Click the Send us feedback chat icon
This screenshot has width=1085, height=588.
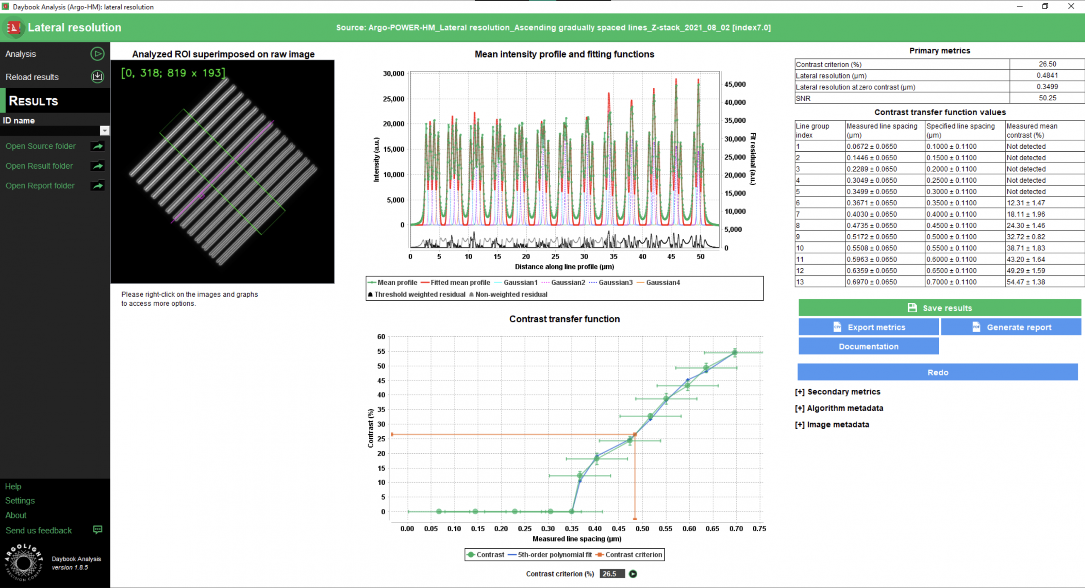tap(97, 530)
